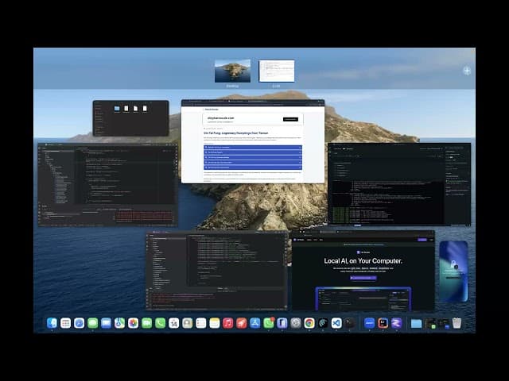The height and width of the screenshot is (381, 509).
Task: Expand the first blue accordion row in article
Action: tap(253, 147)
